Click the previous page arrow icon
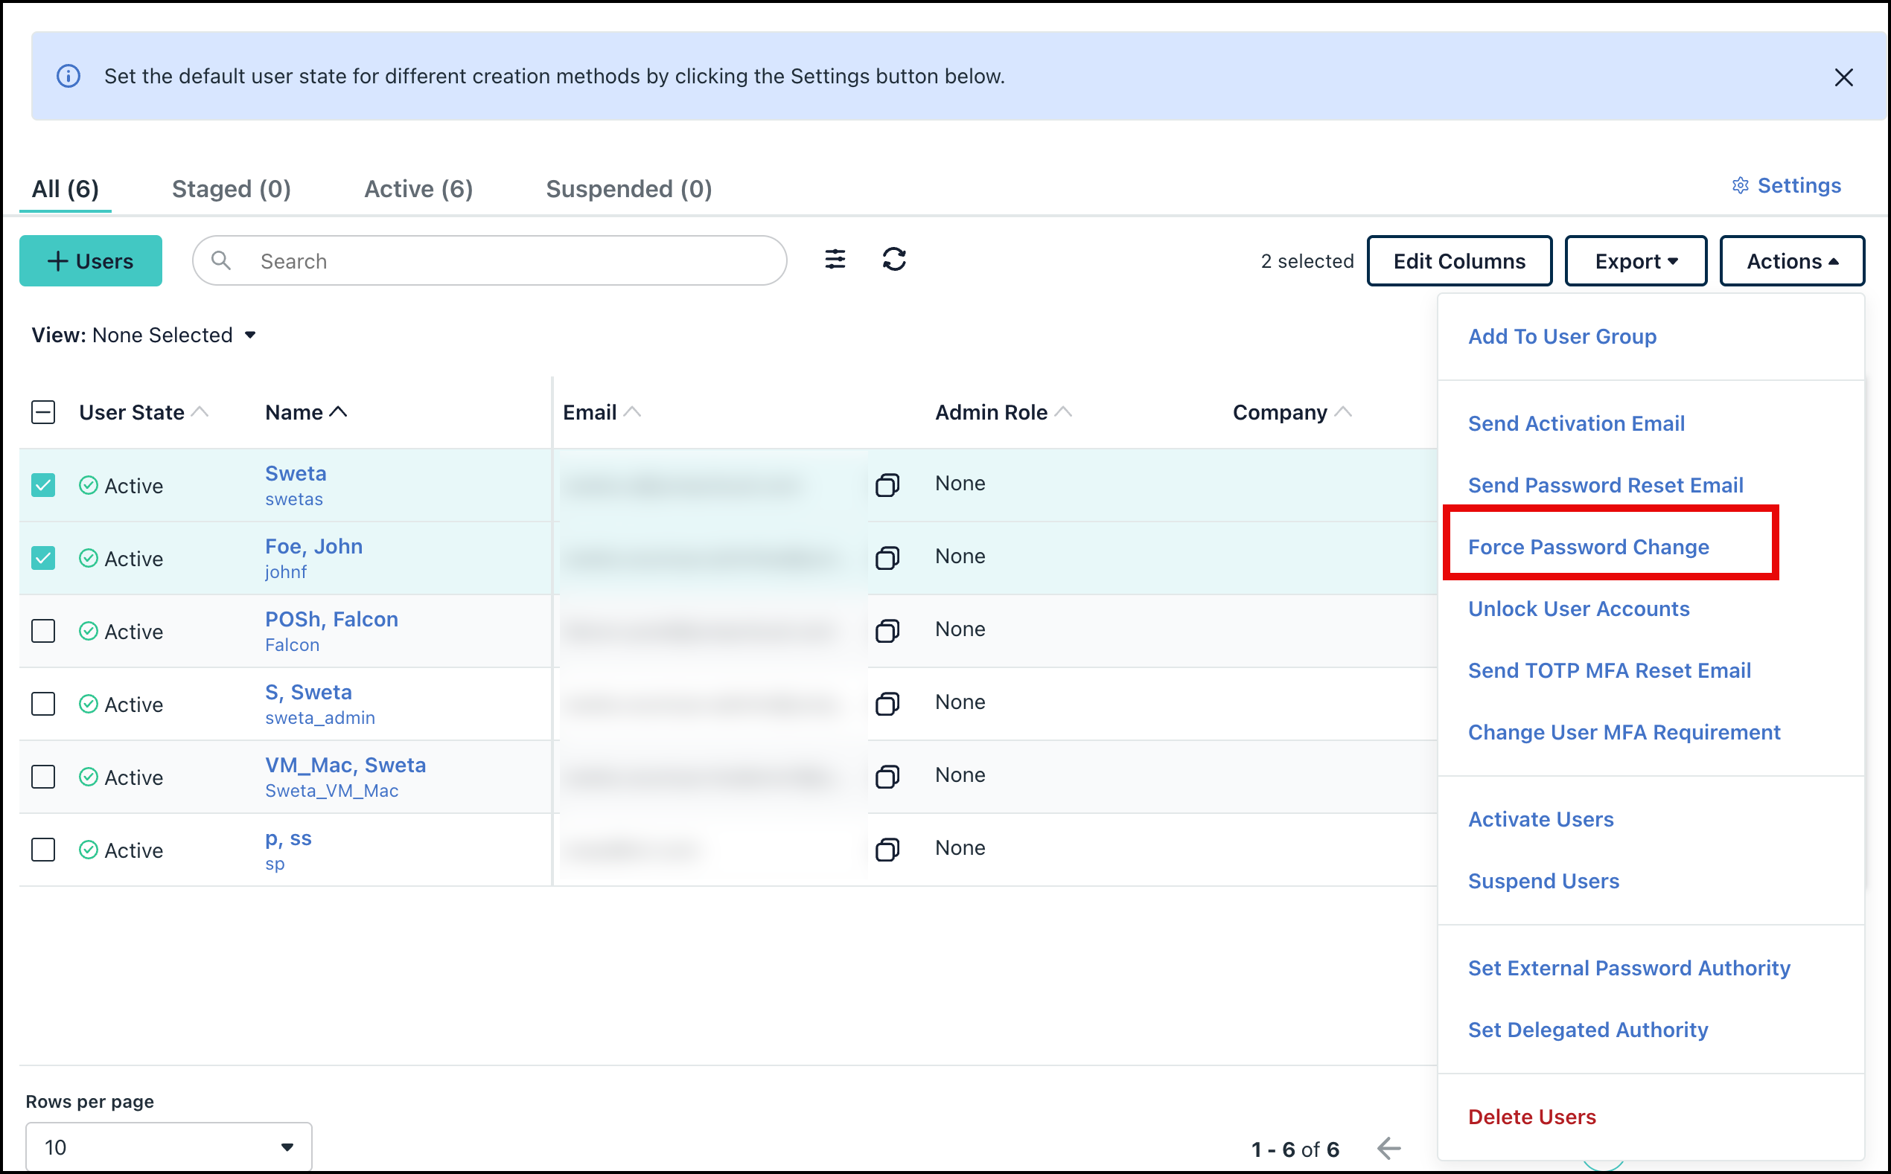The image size is (1891, 1174). click(1388, 1148)
